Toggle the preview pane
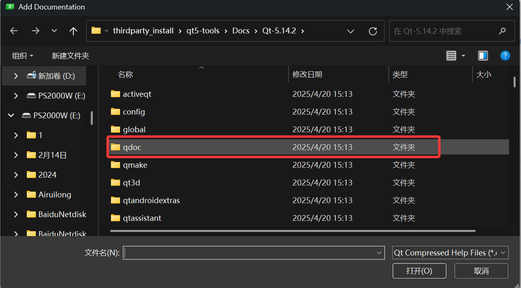The image size is (521, 288). [x=483, y=56]
